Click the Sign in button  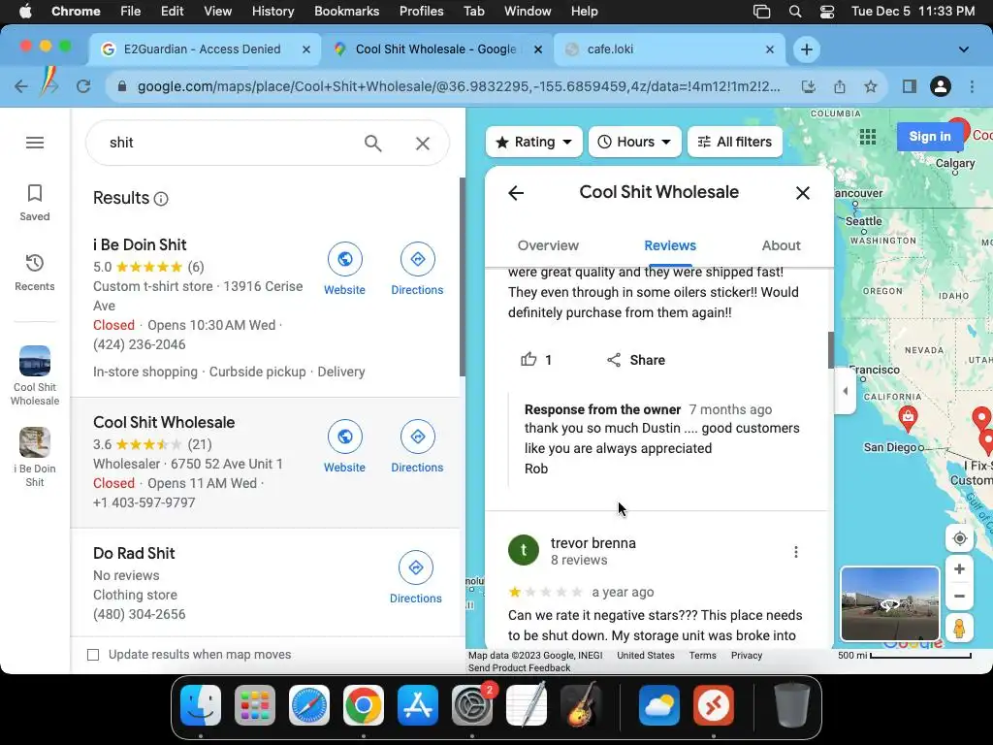tap(930, 136)
